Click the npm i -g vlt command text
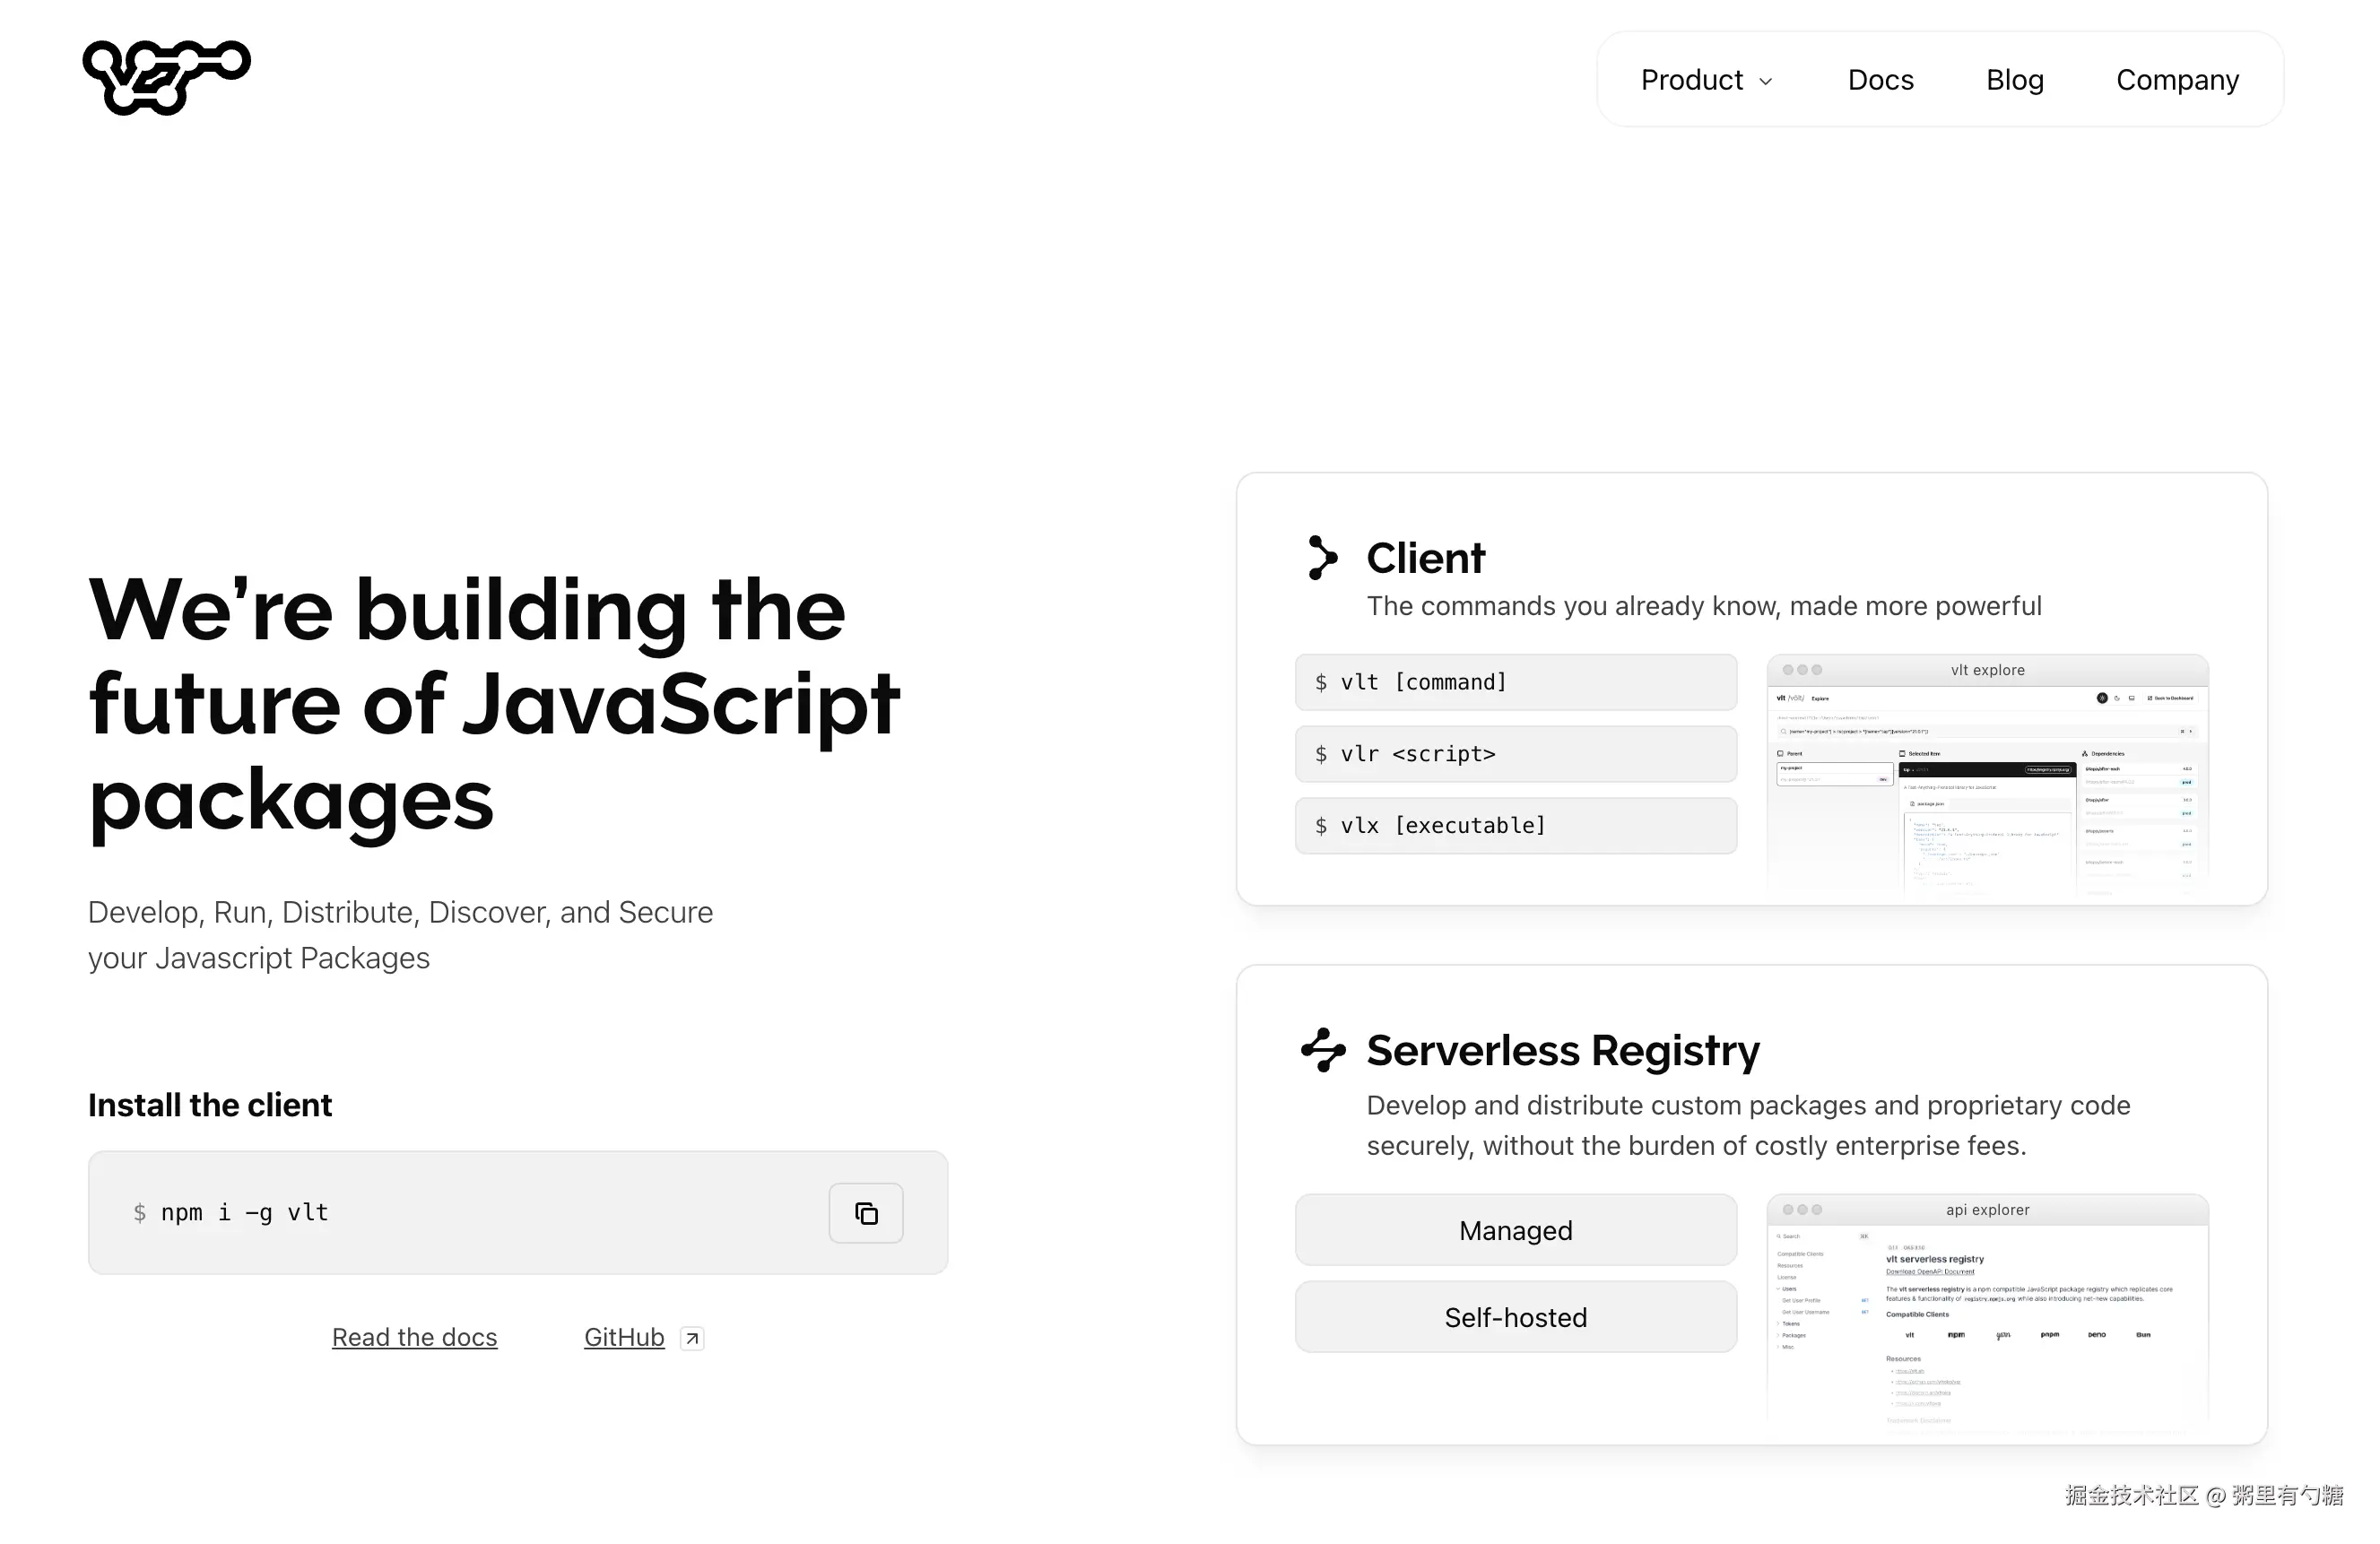2380x1544 pixels. coord(244,1213)
